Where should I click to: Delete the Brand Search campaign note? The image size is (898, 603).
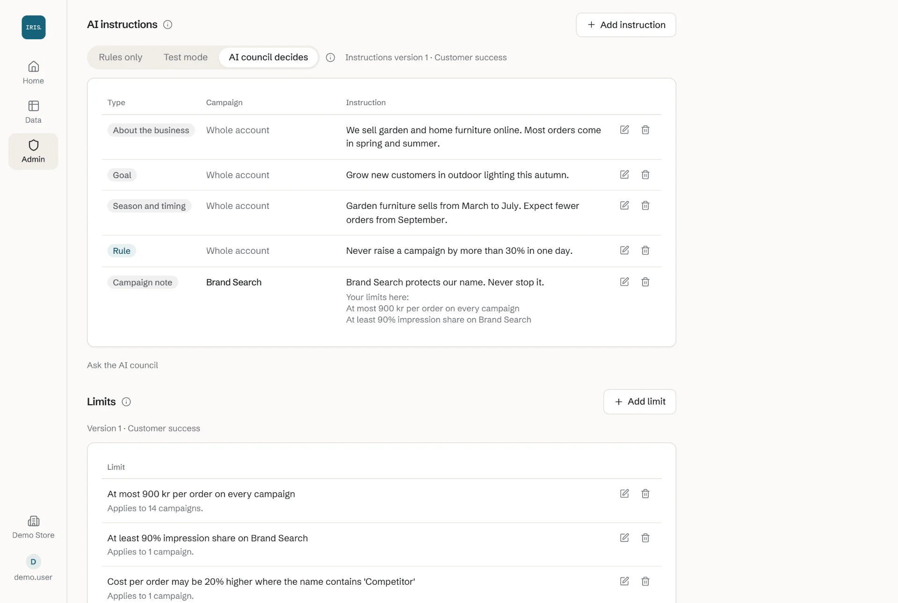tap(645, 281)
